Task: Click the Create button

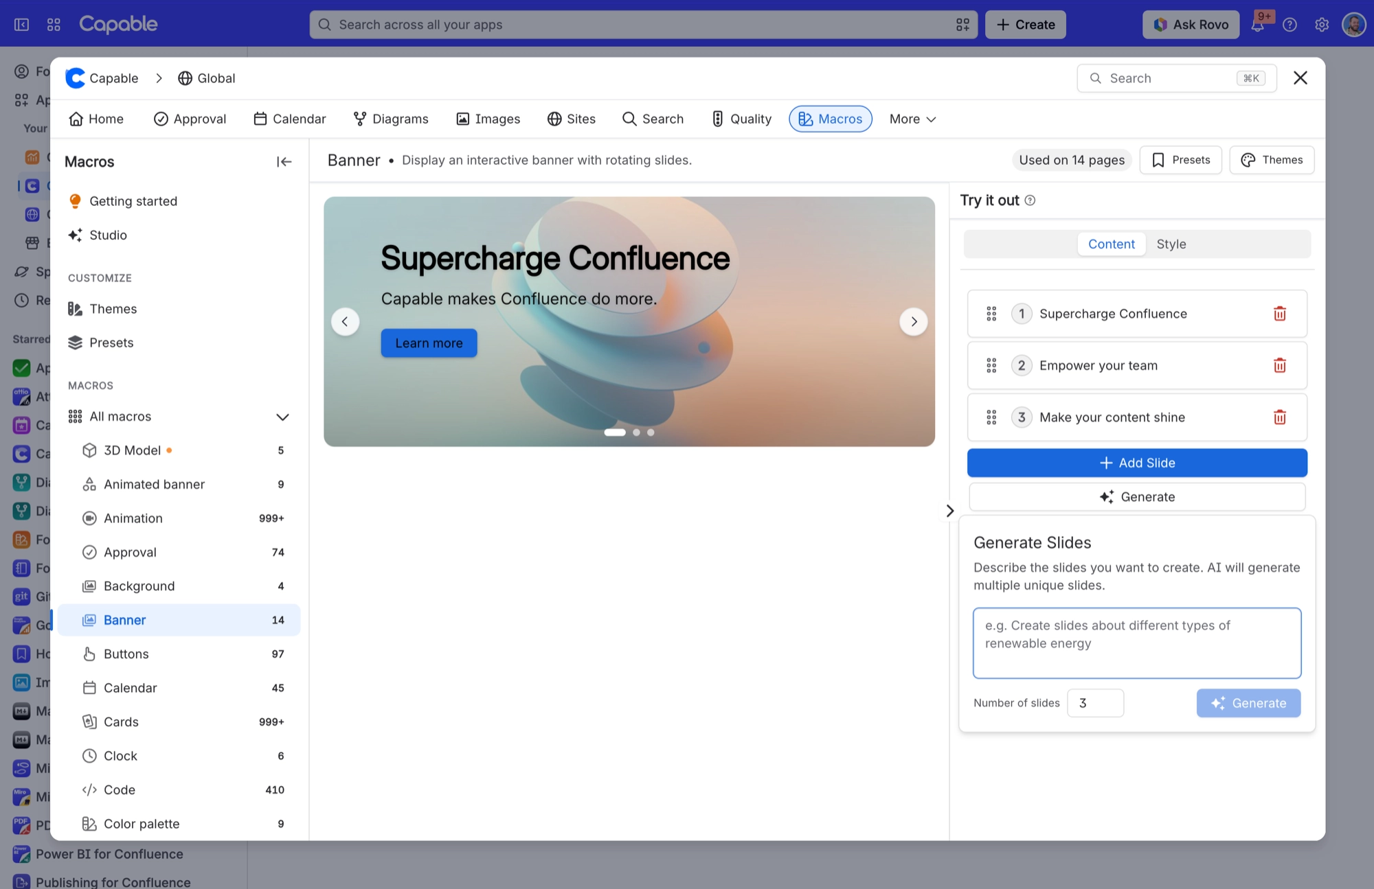Action: [x=1025, y=25]
